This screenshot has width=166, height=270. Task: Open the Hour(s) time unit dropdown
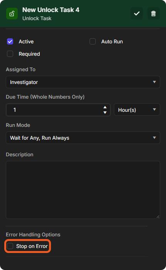(x=137, y=110)
